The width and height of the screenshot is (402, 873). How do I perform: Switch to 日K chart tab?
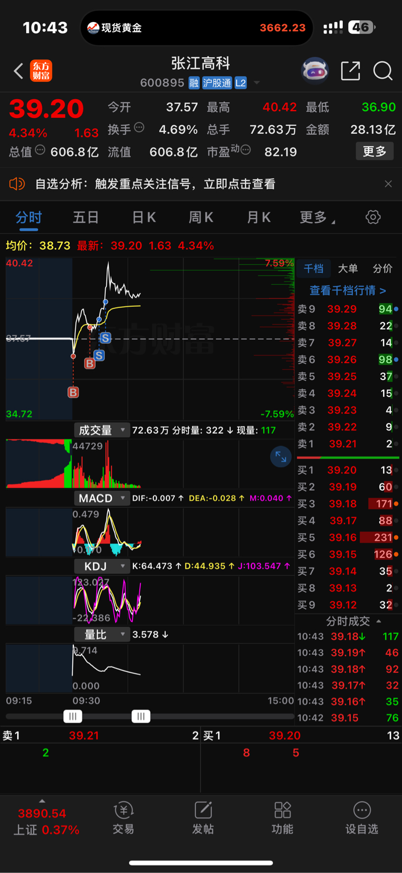144,218
